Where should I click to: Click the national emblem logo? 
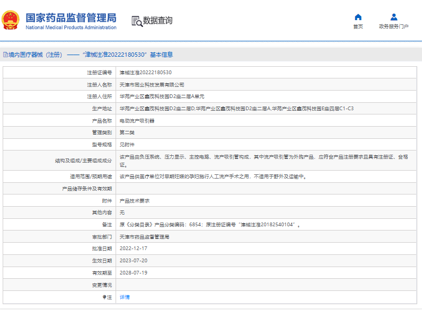point(12,21)
